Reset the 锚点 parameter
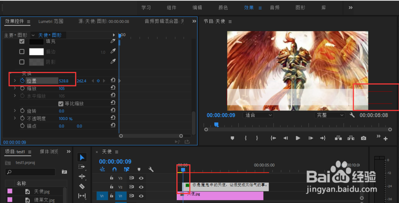Viewport: 399px width, 203px height. [x=113, y=125]
